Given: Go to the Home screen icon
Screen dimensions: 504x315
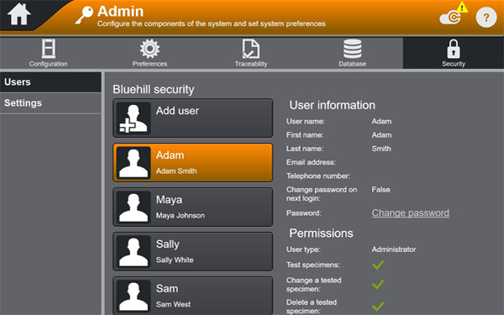Looking at the screenshot, I should point(19,14).
